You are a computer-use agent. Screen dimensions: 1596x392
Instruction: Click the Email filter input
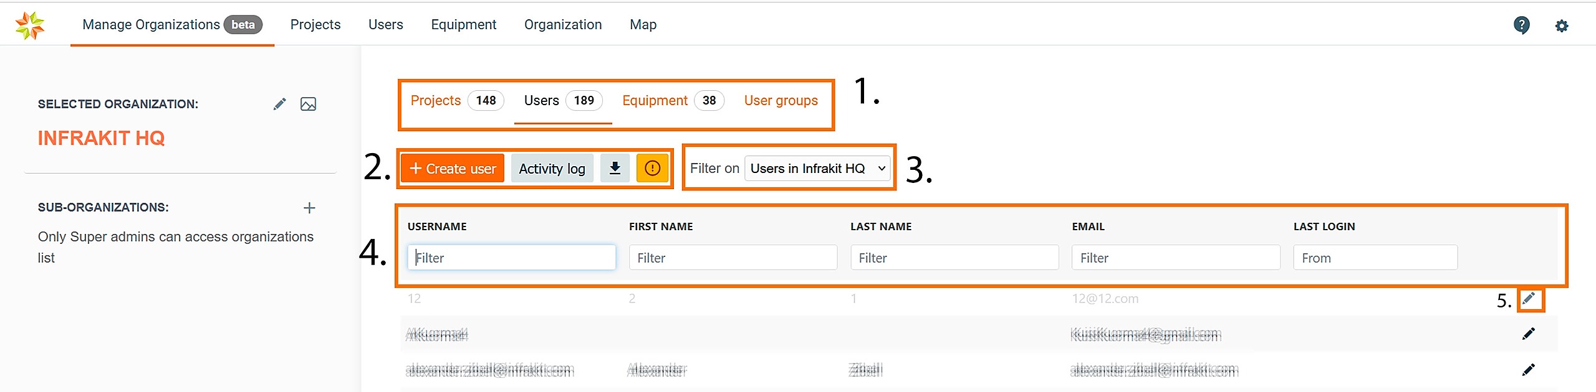coord(1175,258)
